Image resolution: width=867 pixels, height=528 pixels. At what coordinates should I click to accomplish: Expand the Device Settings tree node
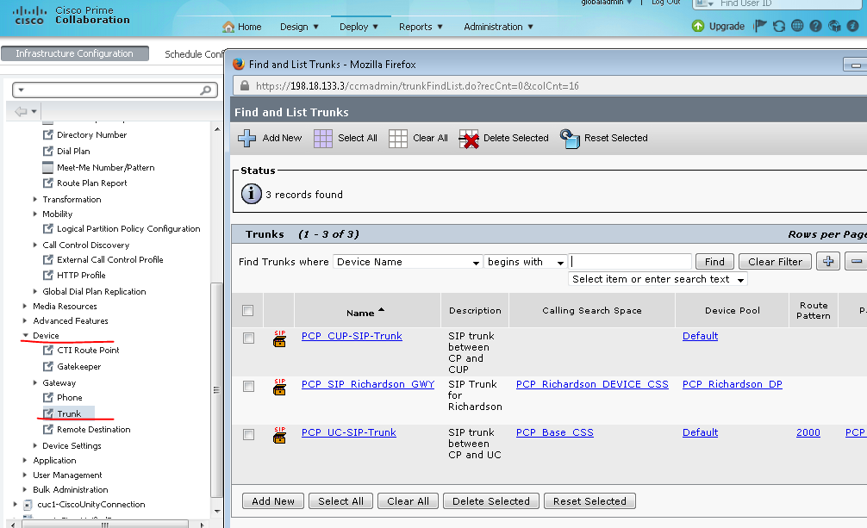[34, 445]
